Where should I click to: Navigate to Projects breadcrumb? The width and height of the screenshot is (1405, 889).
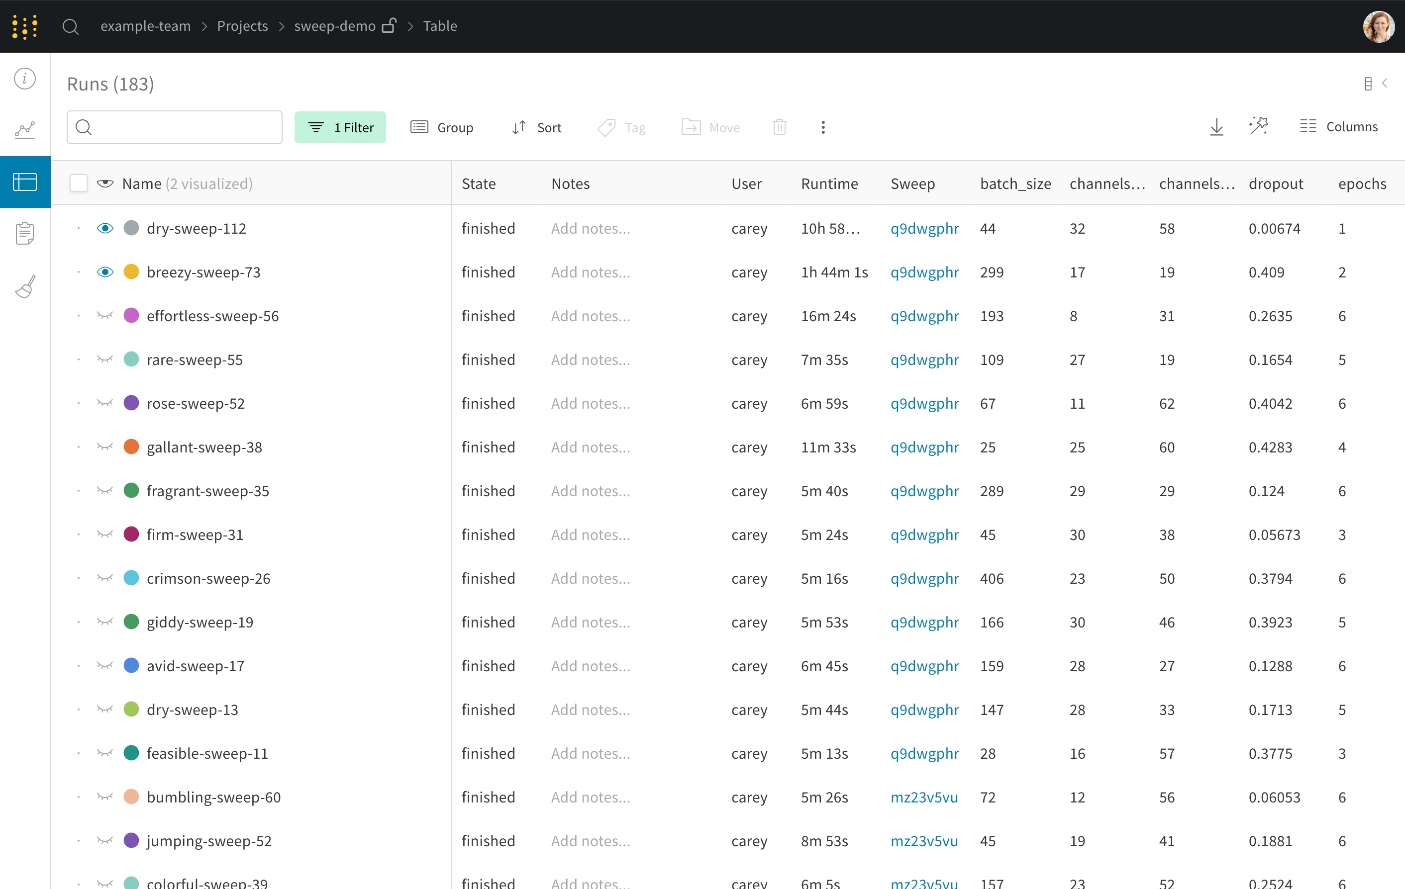242,26
